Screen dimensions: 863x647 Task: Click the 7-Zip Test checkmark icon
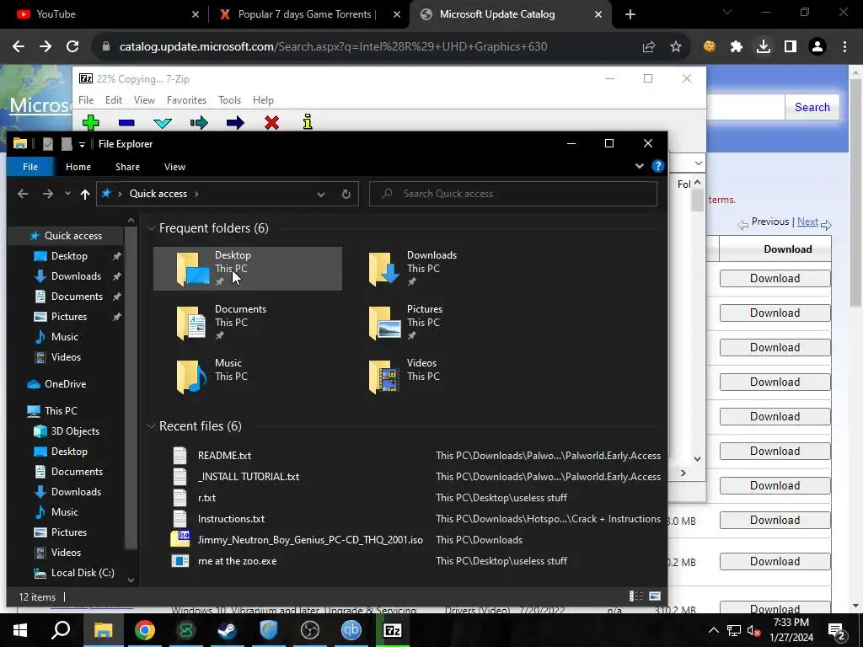coord(163,123)
